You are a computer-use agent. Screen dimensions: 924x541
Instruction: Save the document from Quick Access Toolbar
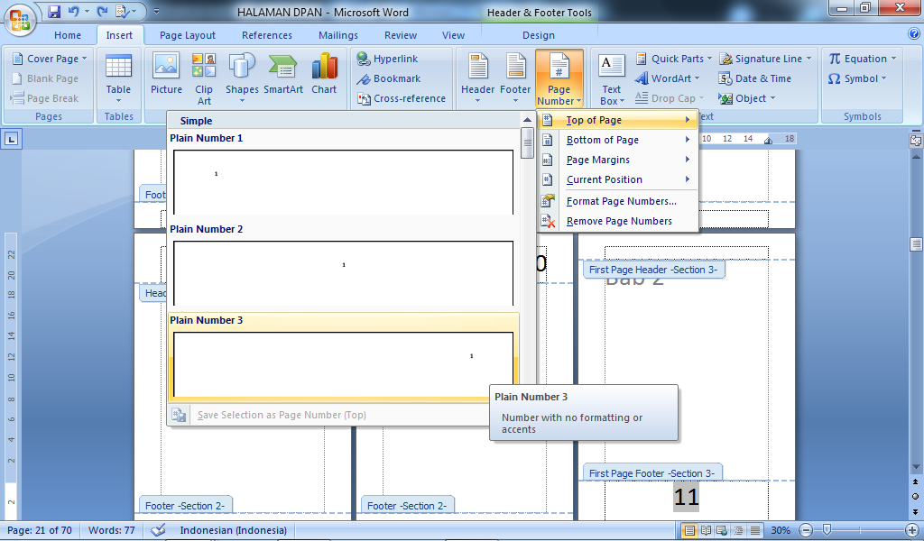click(54, 11)
